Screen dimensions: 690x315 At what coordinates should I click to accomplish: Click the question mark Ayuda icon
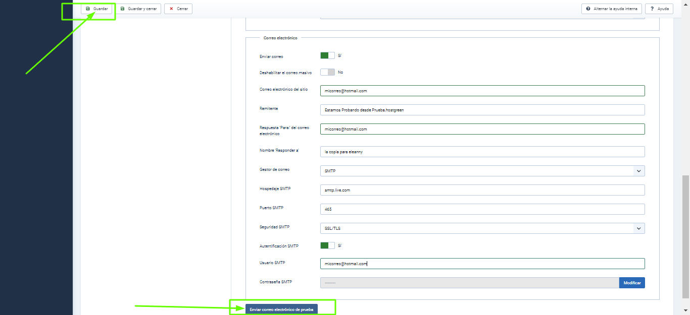click(652, 9)
